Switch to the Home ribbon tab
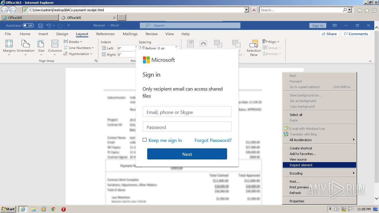Viewport: 379px width, 213px height. (25, 34)
